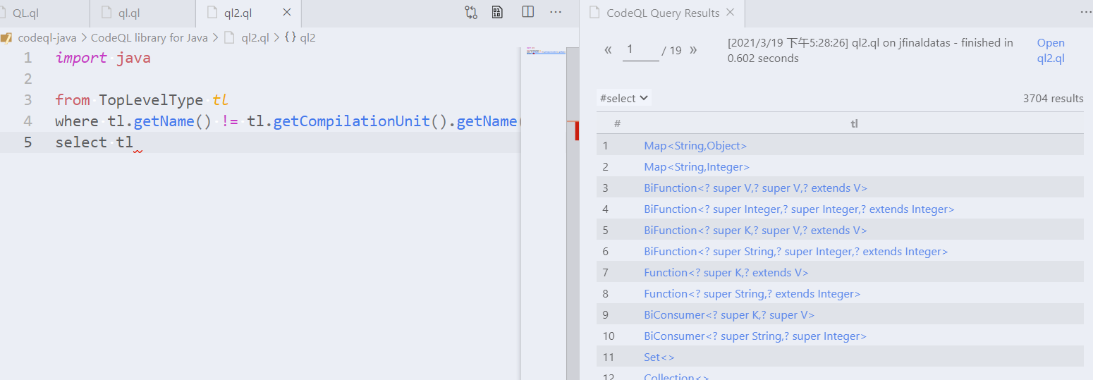Click the page number input field
The image size is (1093, 380).
640,50
